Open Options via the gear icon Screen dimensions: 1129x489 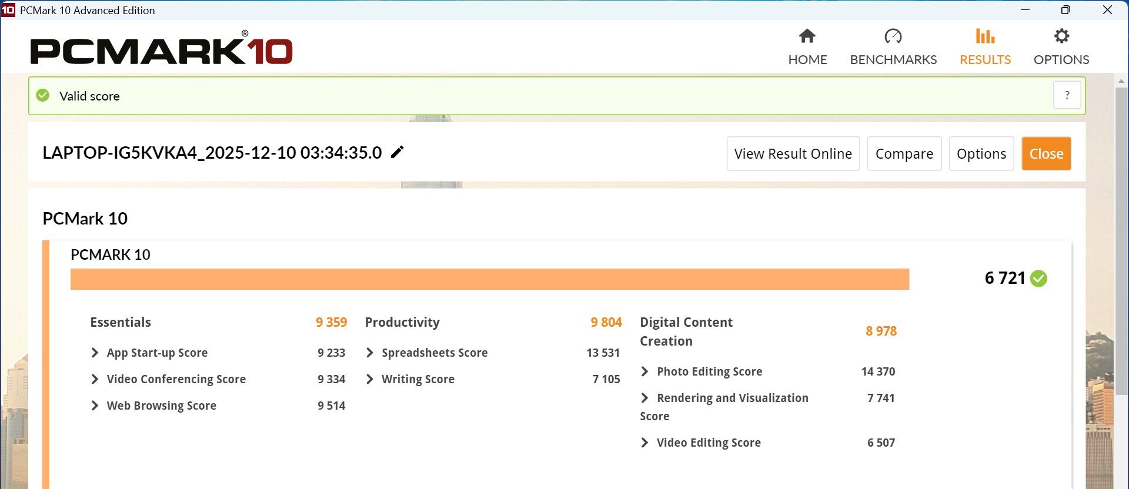(x=1061, y=36)
